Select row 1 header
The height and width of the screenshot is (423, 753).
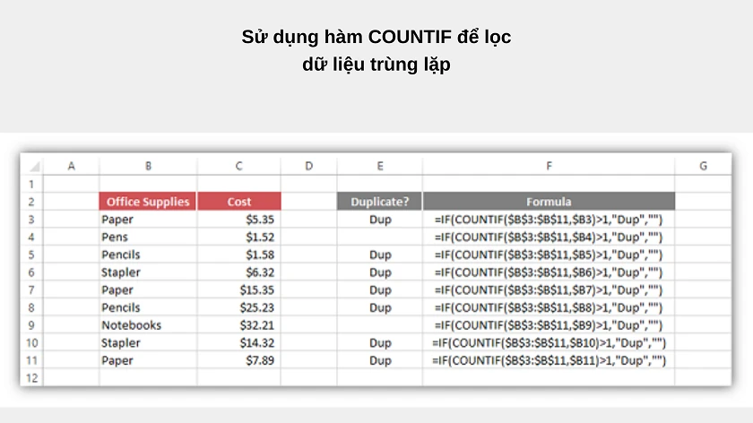coord(31,184)
